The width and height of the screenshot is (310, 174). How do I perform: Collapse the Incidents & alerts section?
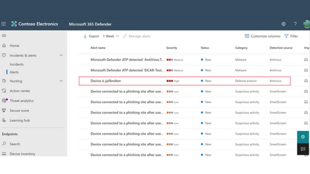(61, 55)
